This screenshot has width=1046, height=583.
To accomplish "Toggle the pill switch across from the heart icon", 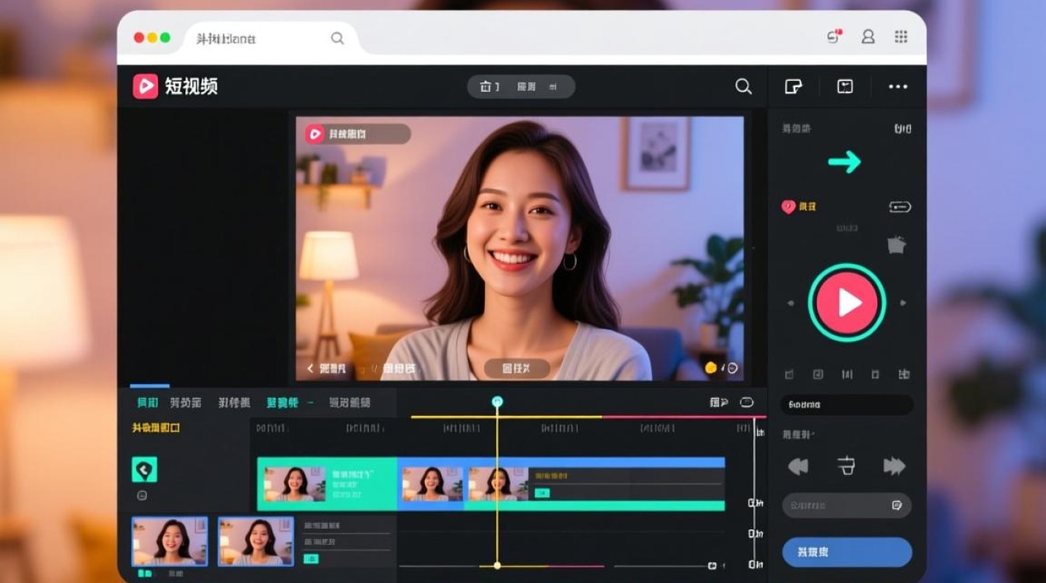I will [900, 207].
